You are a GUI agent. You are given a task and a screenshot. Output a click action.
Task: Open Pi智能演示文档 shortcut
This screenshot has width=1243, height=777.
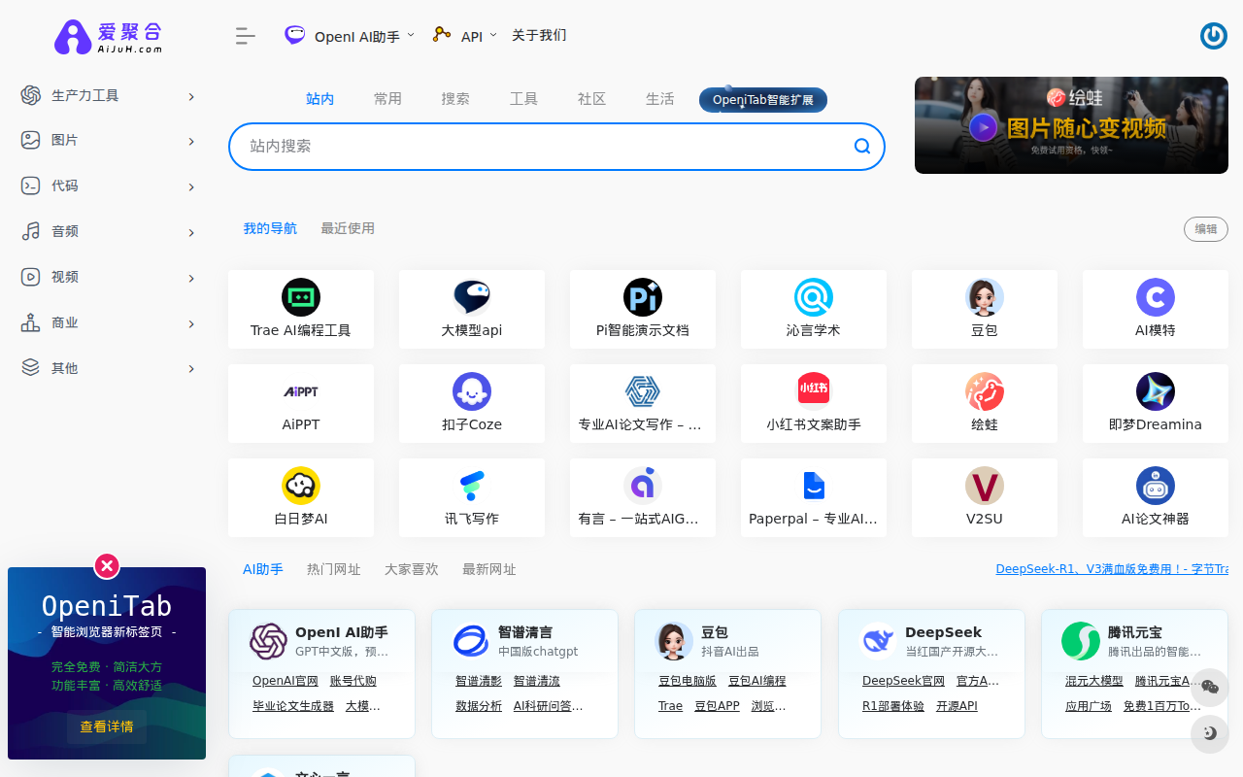click(643, 309)
